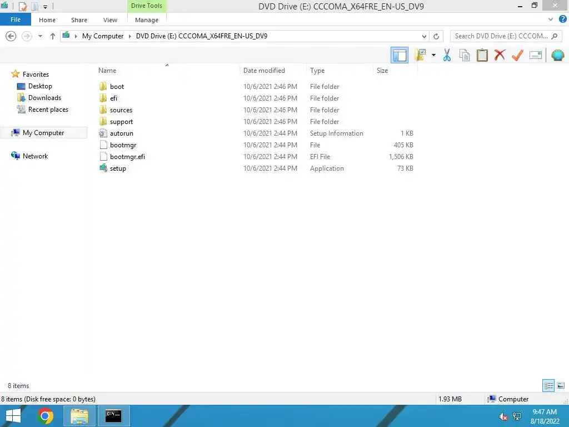This screenshot has height=427, width=569.
Task: Click the Back navigation arrow
Action: tap(11, 36)
